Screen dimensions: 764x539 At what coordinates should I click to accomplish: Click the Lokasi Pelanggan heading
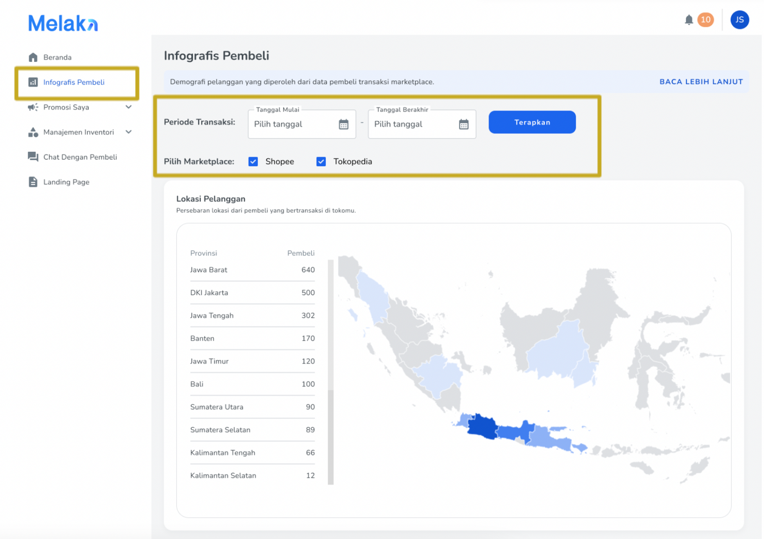click(211, 199)
